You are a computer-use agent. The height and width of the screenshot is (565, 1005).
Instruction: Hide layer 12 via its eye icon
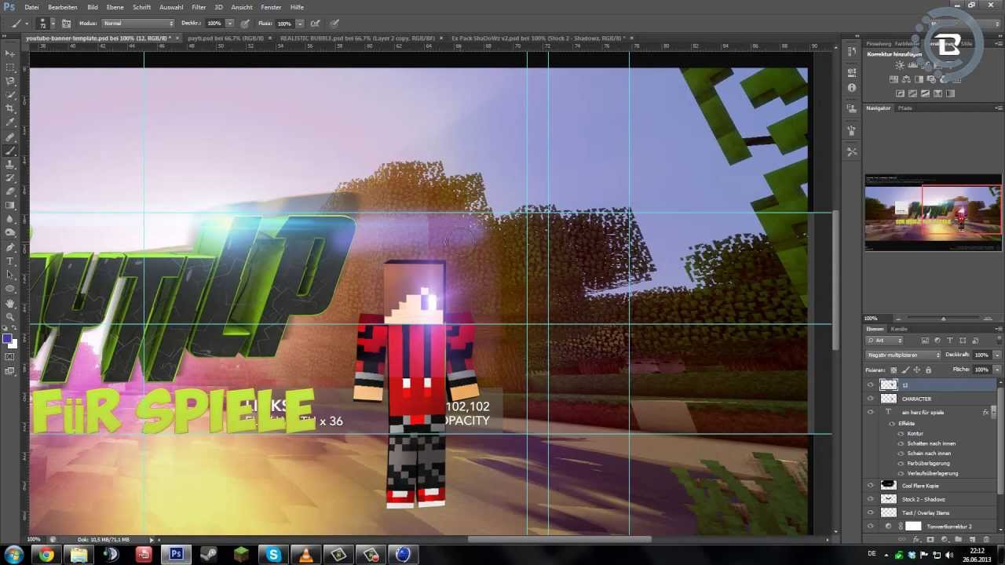(x=870, y=385)
